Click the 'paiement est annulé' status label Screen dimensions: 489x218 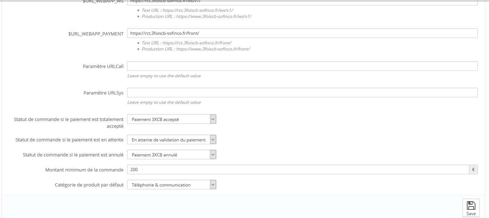(73, 155)
